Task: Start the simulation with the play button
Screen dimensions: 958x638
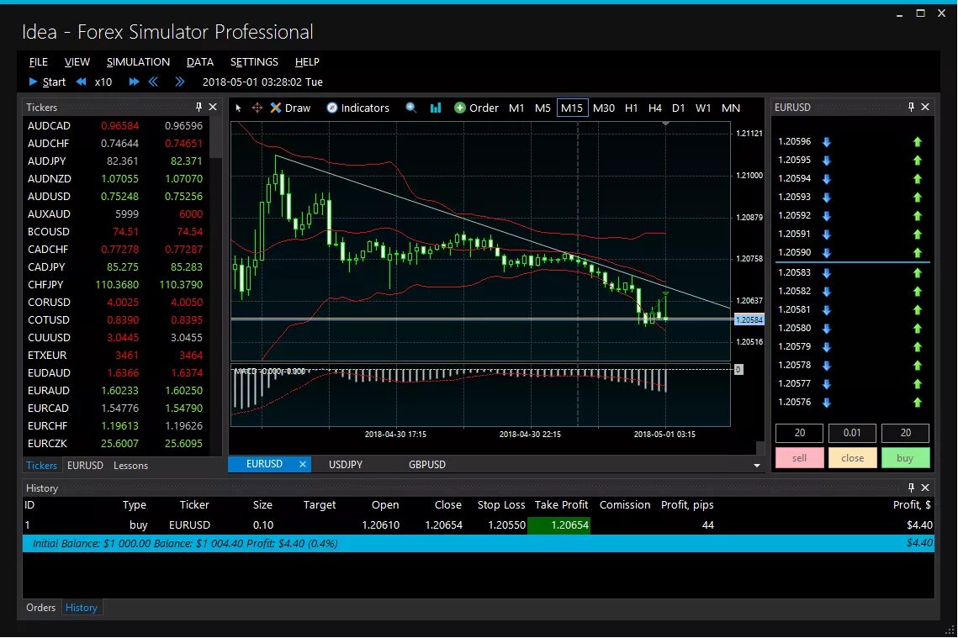Action: pyautogui.click(x=47, y=82)
